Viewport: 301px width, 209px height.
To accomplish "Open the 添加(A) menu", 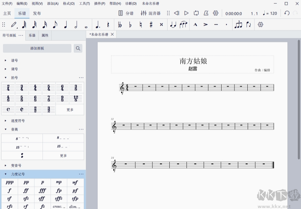I will 53,3.
